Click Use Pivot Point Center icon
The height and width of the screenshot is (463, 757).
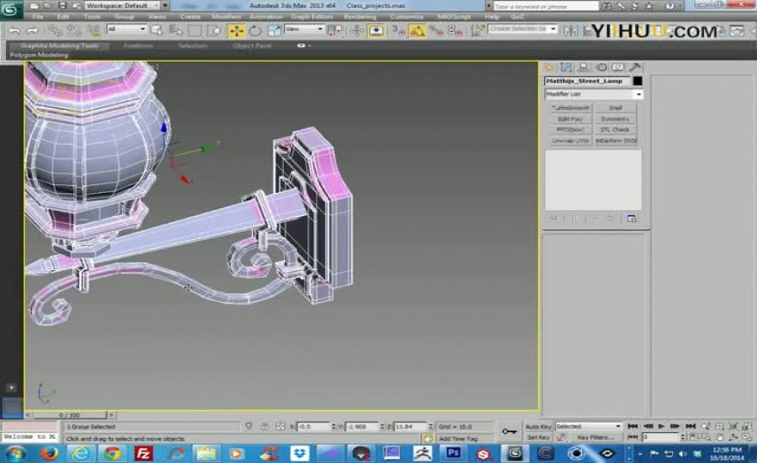(x=335, y=31)
